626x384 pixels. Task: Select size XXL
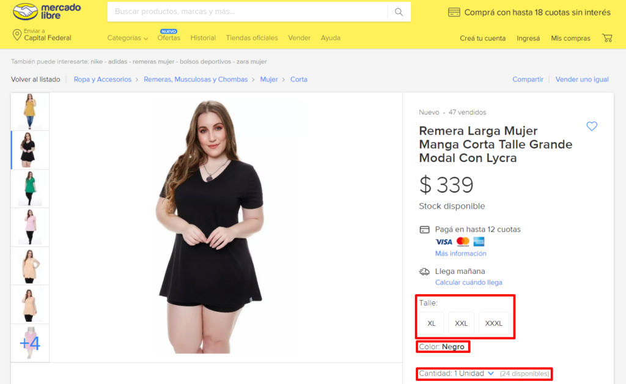coord(461,323)
